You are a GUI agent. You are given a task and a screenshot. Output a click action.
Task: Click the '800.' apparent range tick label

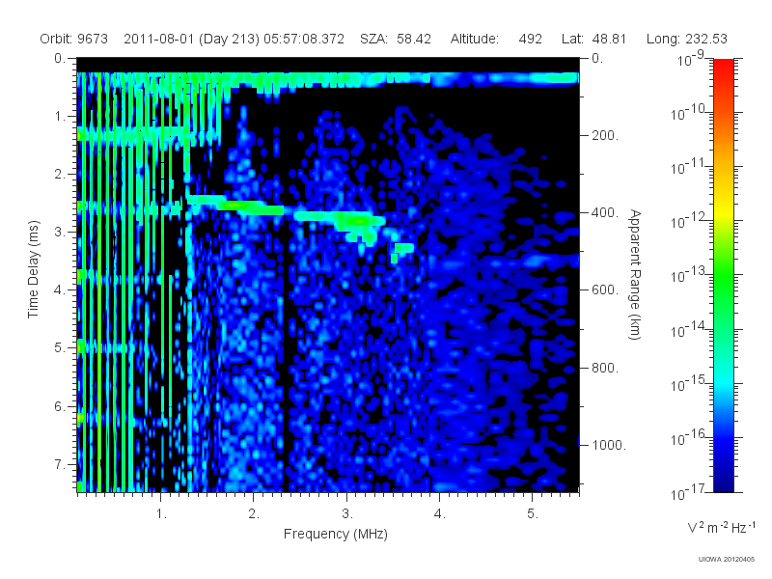point(605,368)
